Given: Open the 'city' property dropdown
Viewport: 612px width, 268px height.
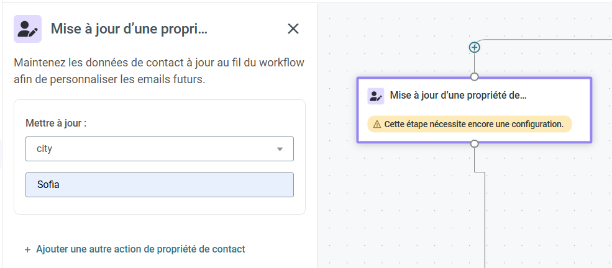Looking at the screenshot, I should click(160, 149).
